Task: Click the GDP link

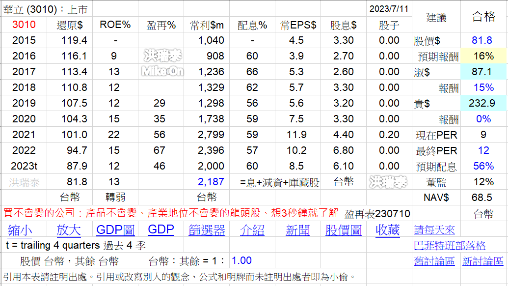Action: point(161,229)
